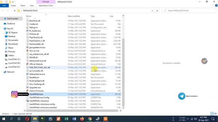Switch to large icons view layout
The width and height of the screenshot is (218, 122).
point(216,114)
